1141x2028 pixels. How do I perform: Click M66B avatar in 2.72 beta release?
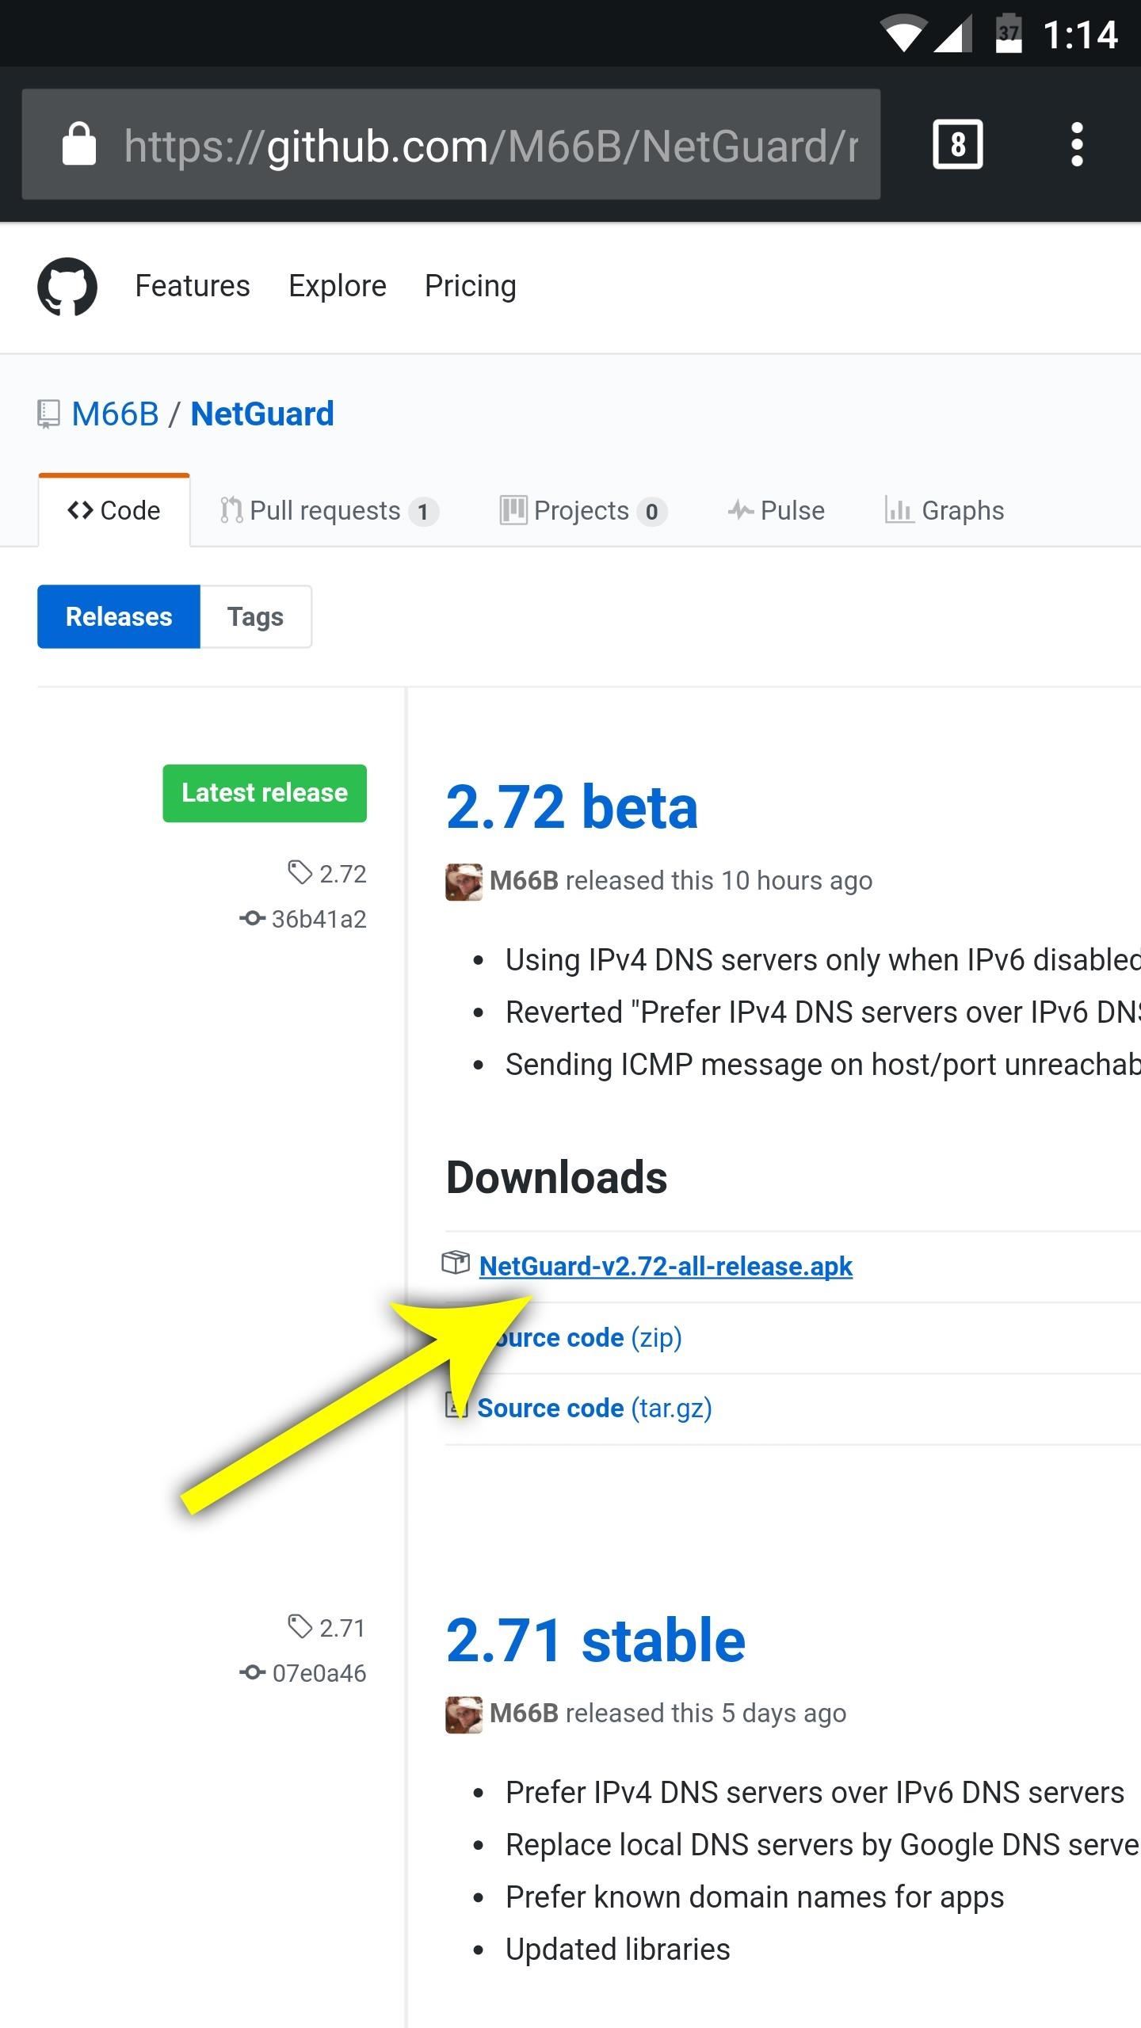pos(464,882)
